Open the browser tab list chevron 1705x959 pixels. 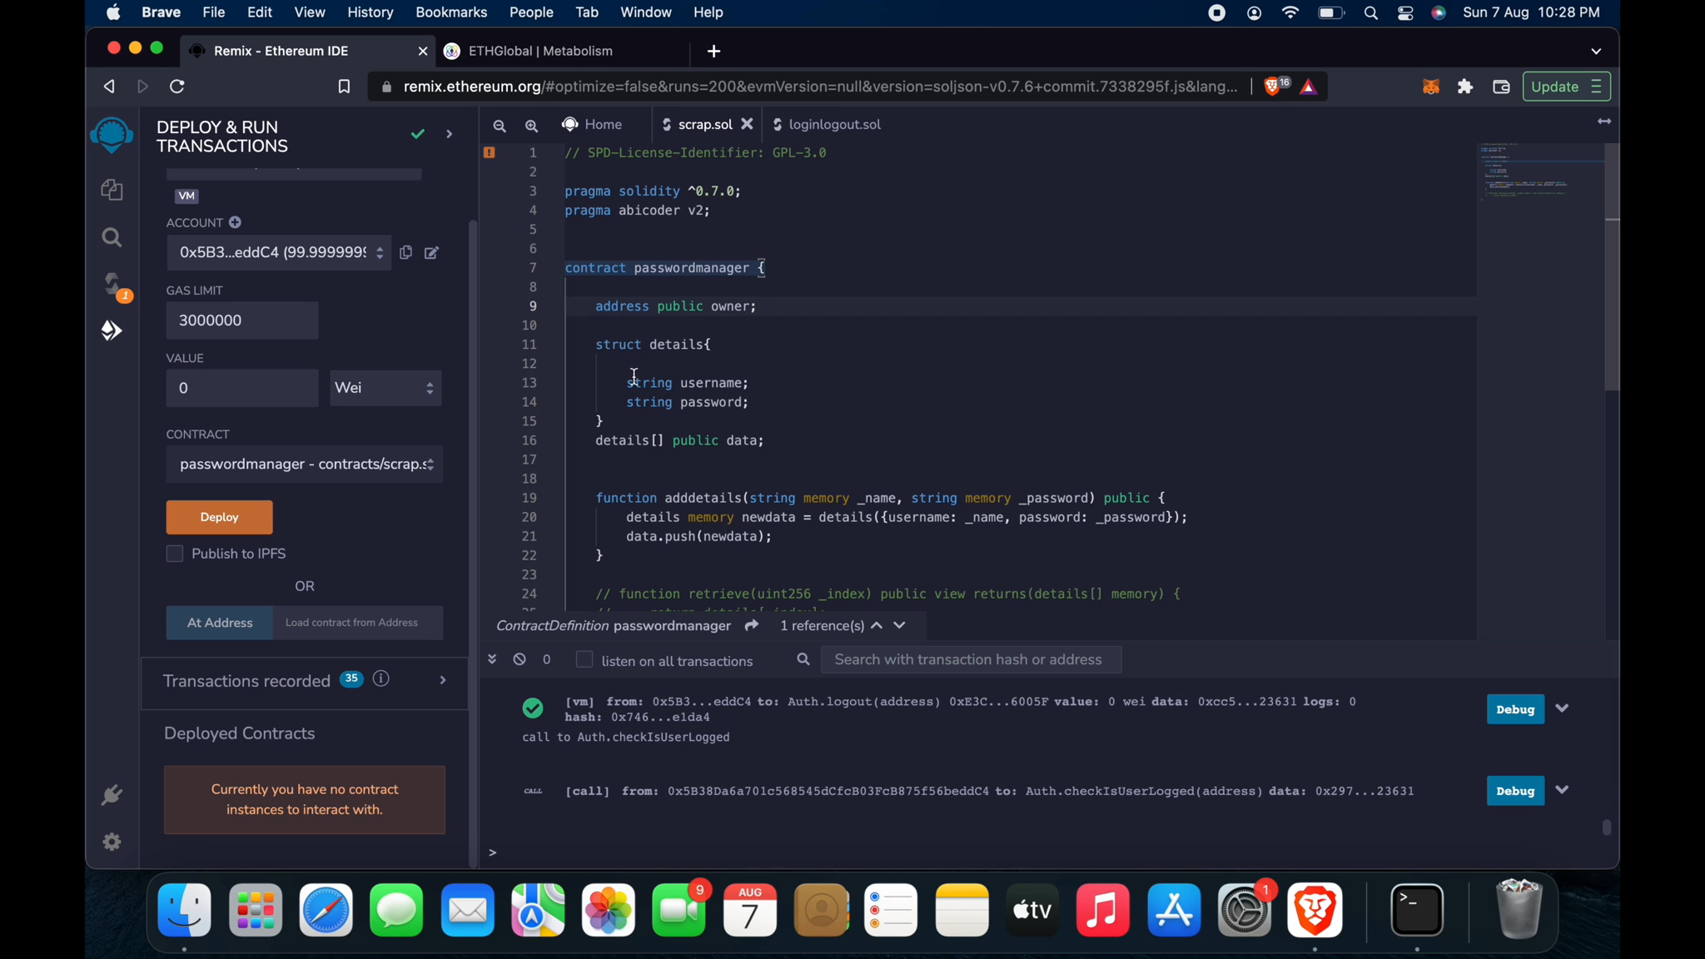pos(1596,52)
